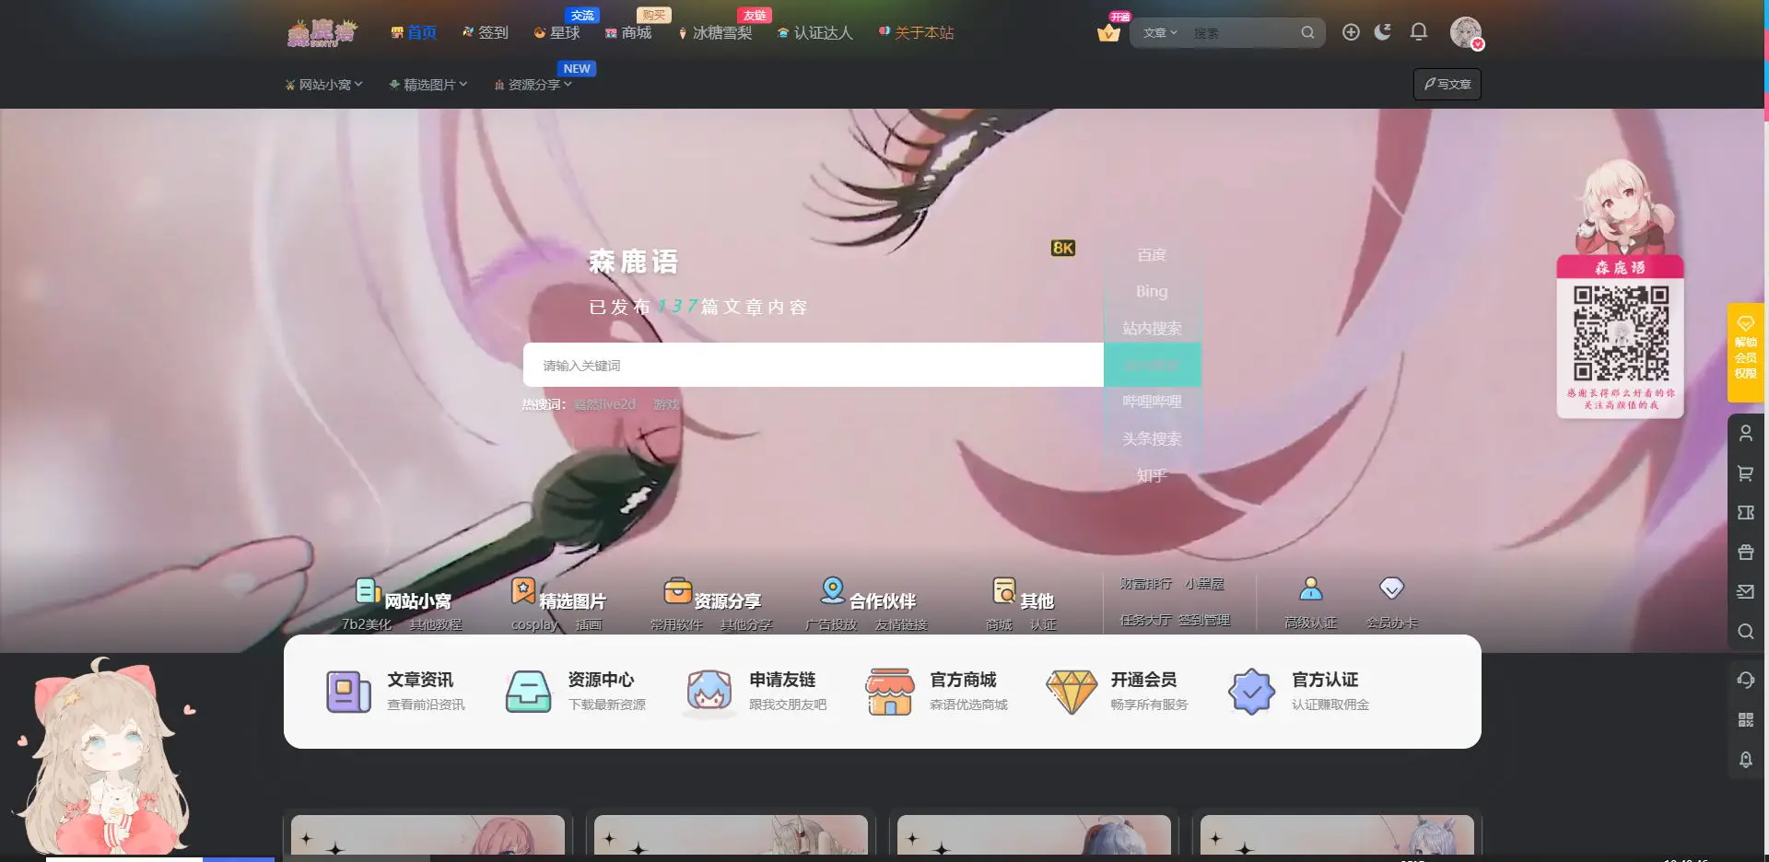Viewport: 1769px width, 862px height.
Task: Select Bing as the search engine
Action: pos(1152,291)
